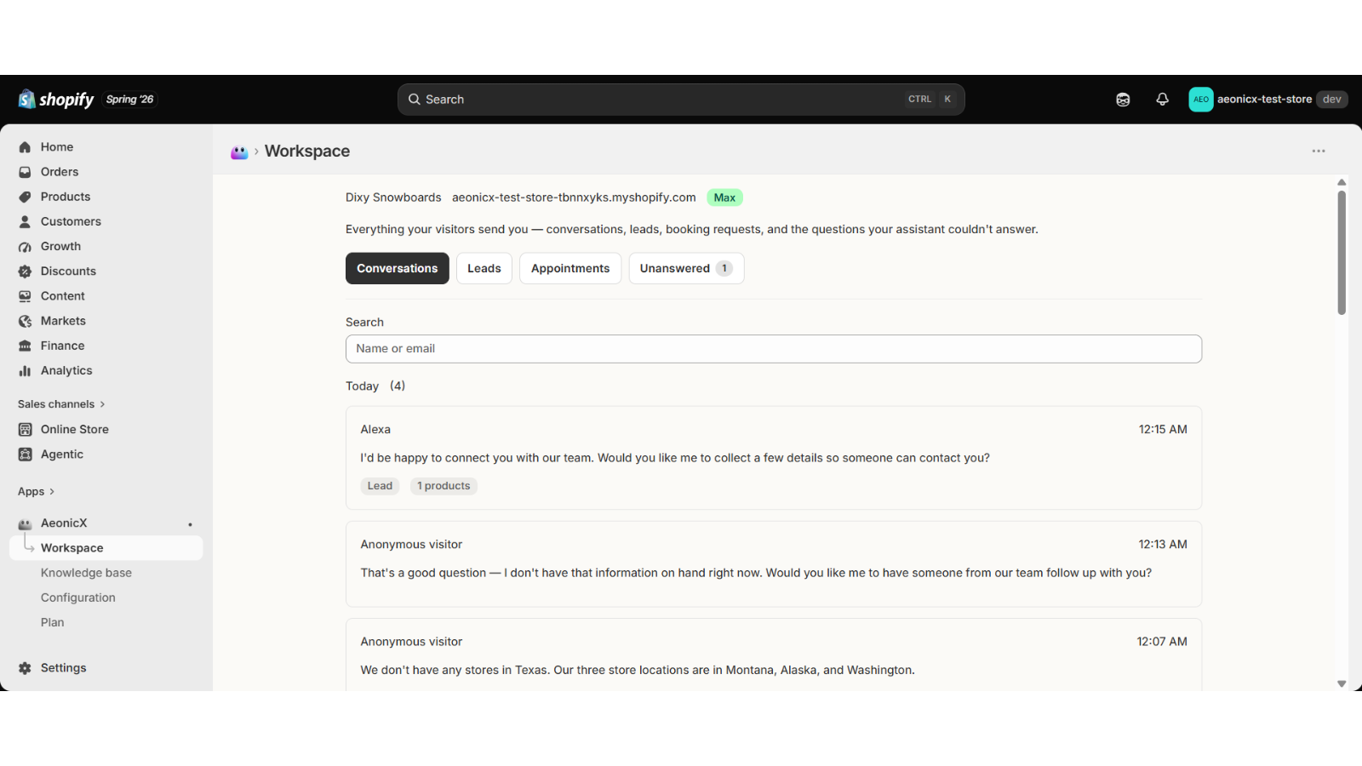
Task: Switch to the Conversations tab
Action: pyautogui.click(x=398, y=268)
